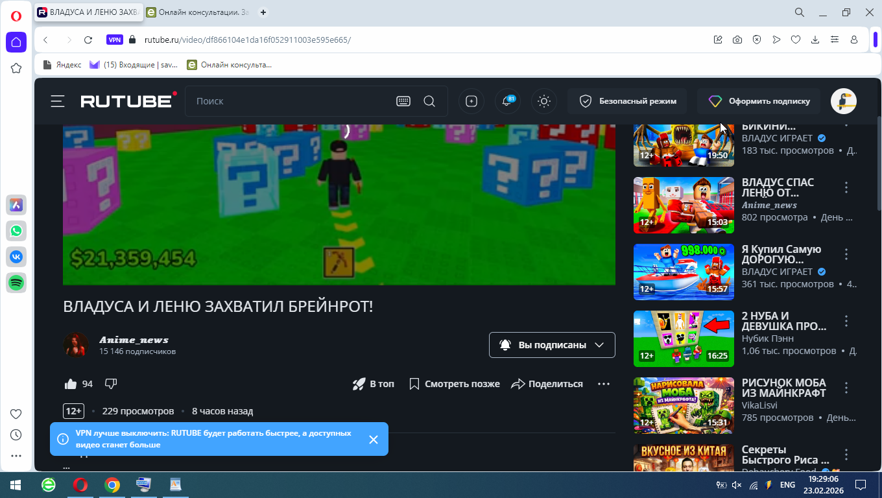Open options for Я Купил Самую ДОРОГУЮ video
The height and width of the screenshot is (498, 882).
coord(846,254)
